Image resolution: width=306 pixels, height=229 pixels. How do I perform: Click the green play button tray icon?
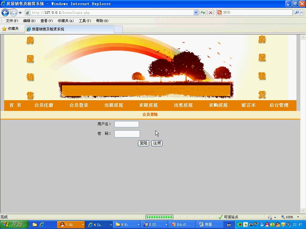click(x=246, y=225)
